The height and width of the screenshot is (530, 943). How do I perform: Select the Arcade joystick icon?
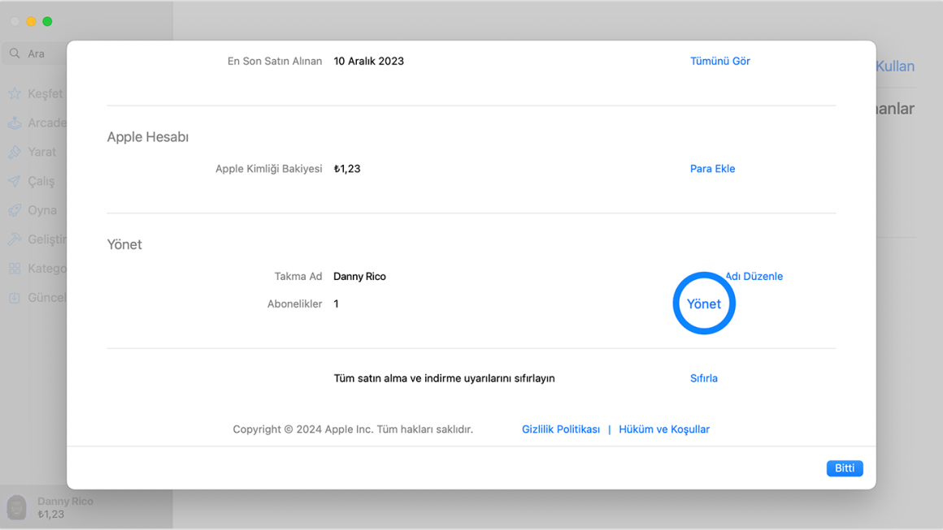[x=15, y=123]
